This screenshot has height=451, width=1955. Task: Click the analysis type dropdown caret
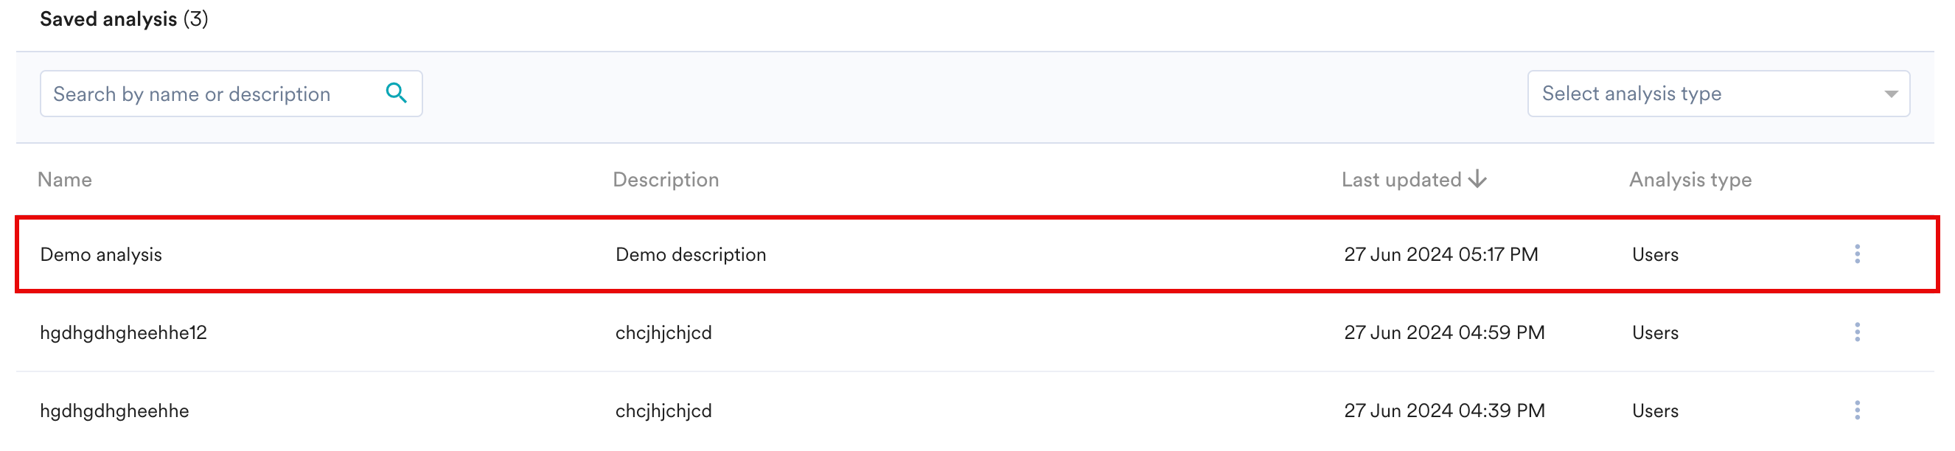(x=1889, y=94)
